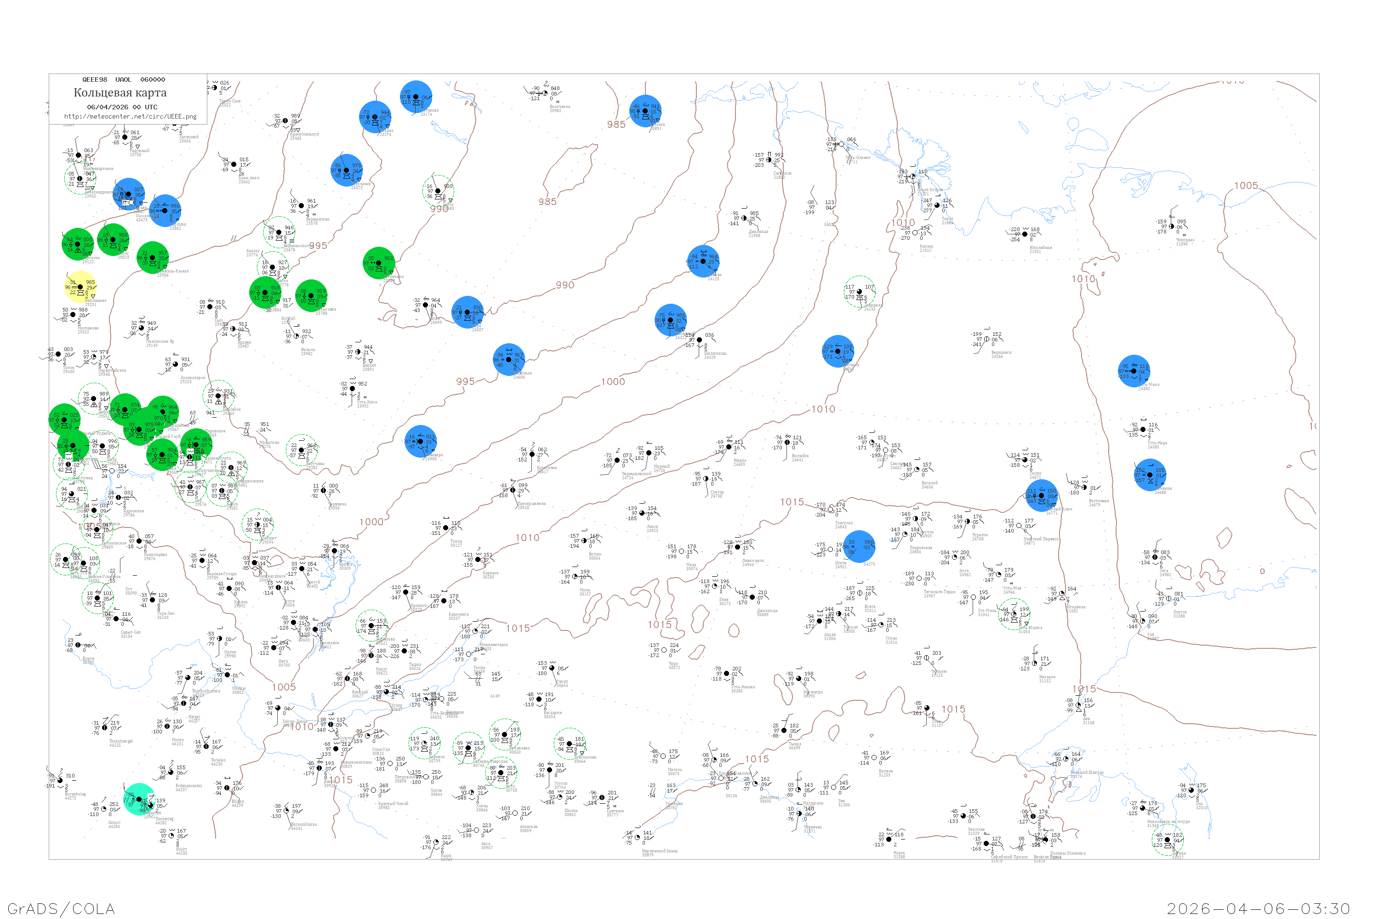The width and height of the screenshot is (1379, 919).
Task: Select the blue Туруханск station marker
Action: tap(347, 170)
